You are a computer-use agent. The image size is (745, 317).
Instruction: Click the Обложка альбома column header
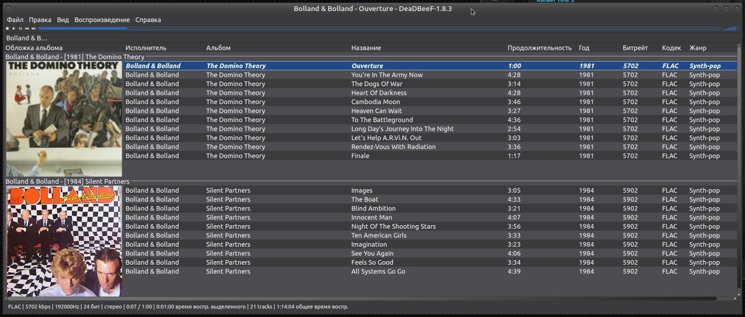pos(34,48)
